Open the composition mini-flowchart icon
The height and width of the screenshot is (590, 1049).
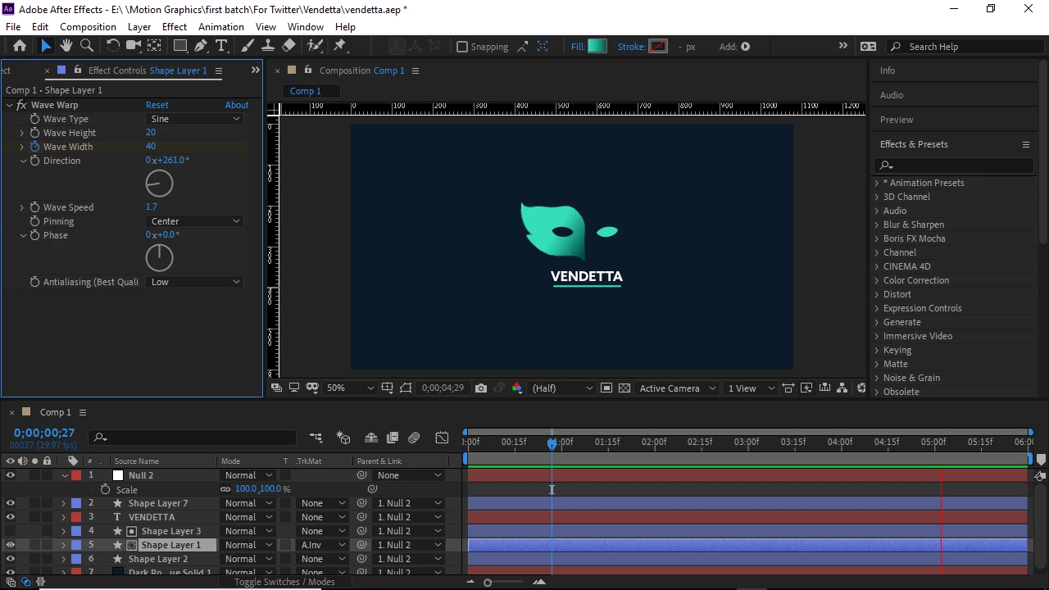[316, 438]
